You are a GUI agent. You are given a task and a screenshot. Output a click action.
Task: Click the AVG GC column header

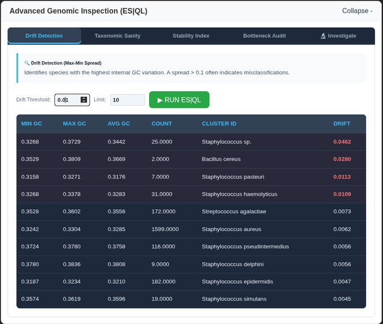[x=119, y=124]
